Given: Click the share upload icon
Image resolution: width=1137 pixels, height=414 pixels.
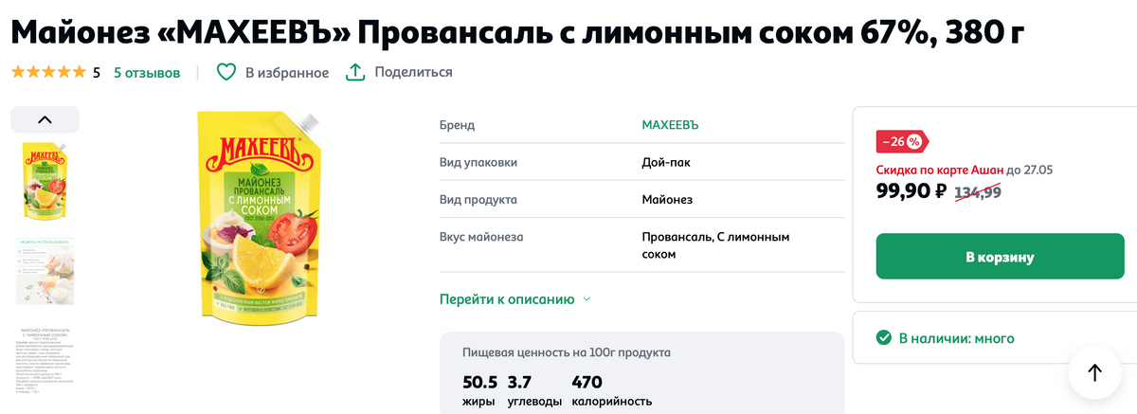Looking at the screenshot, I should tap(355, 72).
